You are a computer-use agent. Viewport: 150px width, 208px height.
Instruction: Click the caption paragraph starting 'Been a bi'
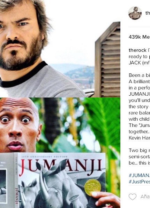pyautogui.click(x=139, y=106)
